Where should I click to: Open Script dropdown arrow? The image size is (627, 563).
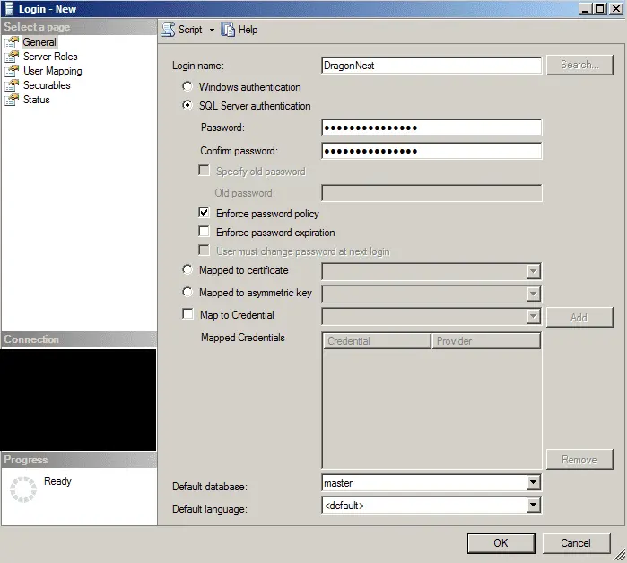[212, 30]
